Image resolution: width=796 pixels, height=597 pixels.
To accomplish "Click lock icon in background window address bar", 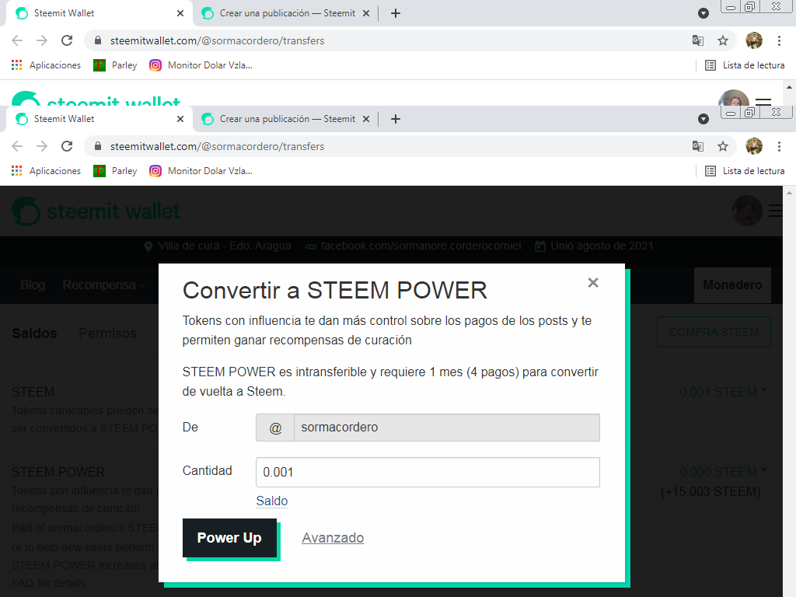I will (x=98, y=40).
